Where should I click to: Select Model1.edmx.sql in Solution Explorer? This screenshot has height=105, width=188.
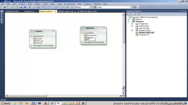(x=146, y=32)
